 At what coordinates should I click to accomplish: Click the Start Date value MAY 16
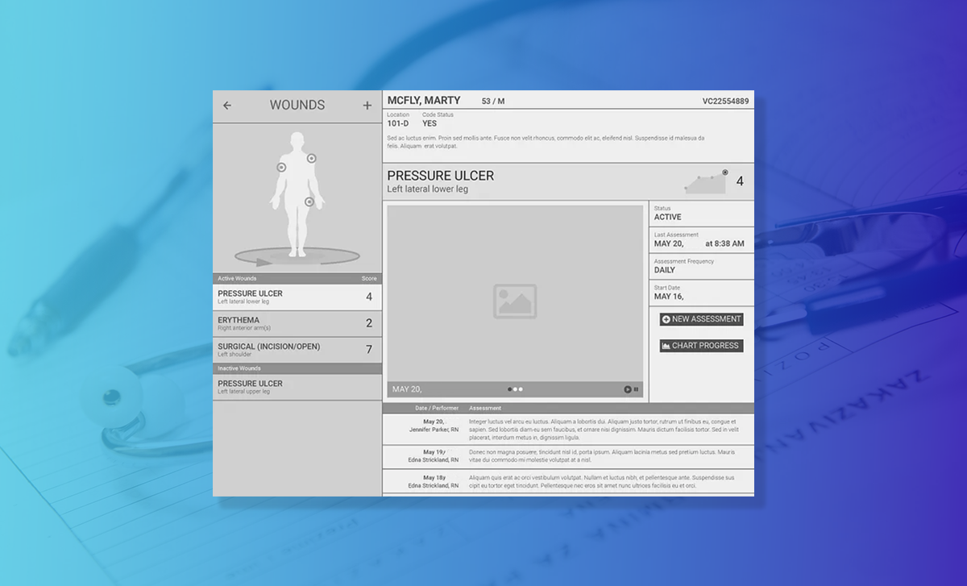(x=668, y=297)
